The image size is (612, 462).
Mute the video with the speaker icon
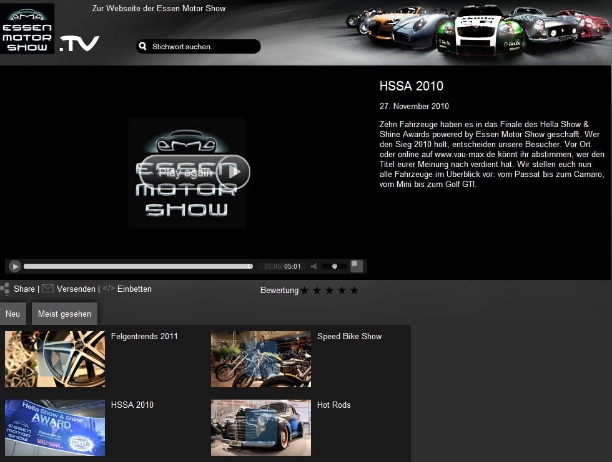tap(314, 266)
